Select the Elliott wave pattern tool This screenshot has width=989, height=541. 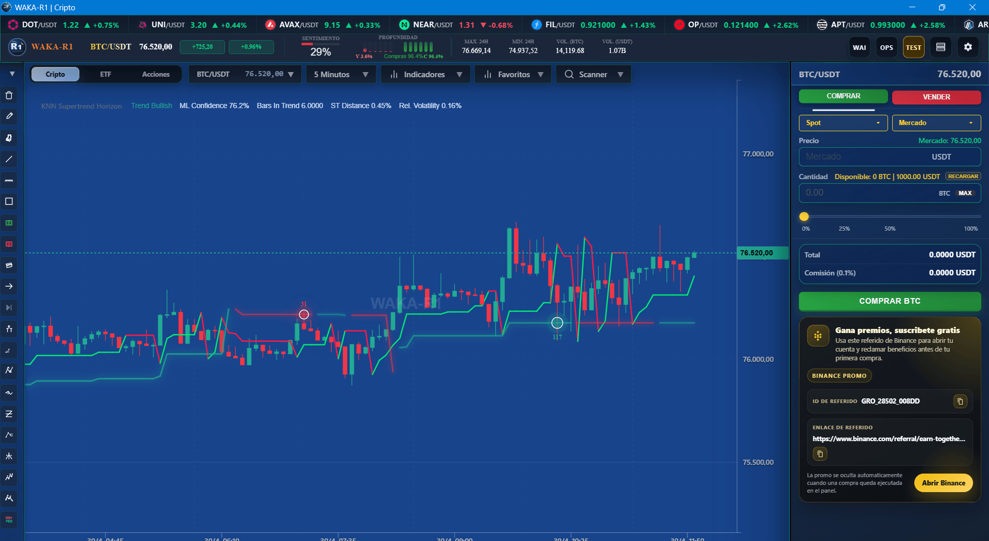pos(9,477)
